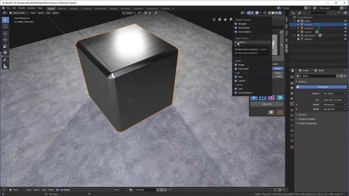Switch to solid viewport shading

273,13
